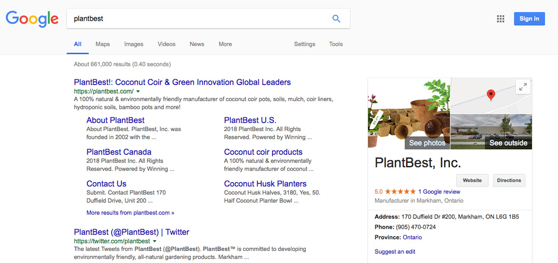The image size is (558, 263).
Task: Open the Coconut Husk Planters sitelink
Action: [x=265, y=184]
